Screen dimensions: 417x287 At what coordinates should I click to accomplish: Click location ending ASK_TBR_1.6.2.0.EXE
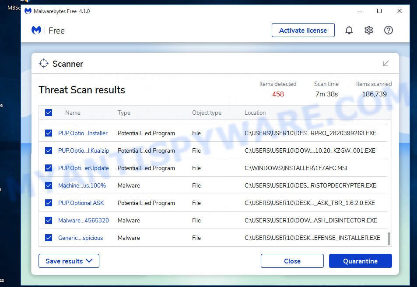tap(309, 203)
